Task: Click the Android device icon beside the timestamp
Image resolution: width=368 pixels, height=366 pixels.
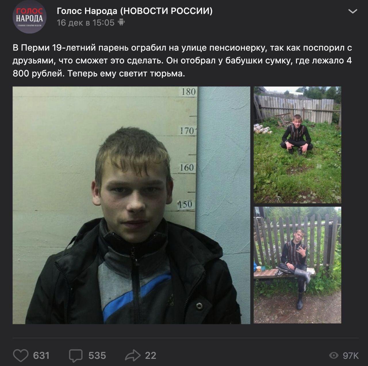Action: 121,22
